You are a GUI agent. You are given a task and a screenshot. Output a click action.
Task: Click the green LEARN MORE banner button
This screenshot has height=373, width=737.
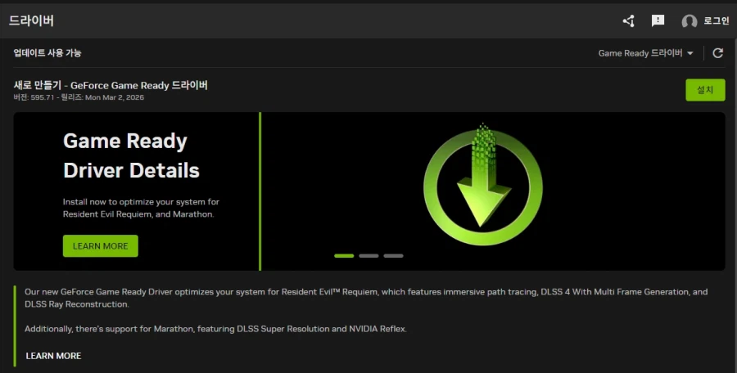point(100,246)
